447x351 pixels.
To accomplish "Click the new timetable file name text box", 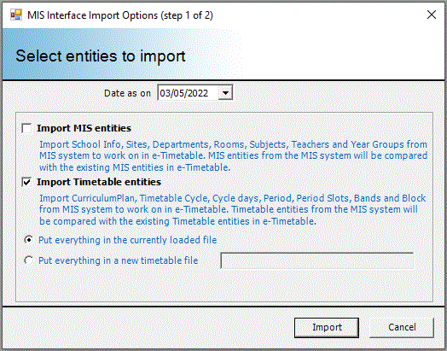I will tap(317, 260).
